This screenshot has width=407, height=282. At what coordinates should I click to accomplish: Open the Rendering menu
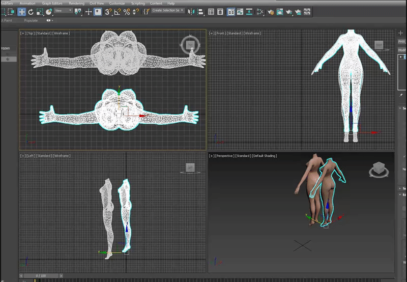coord(76,3)
